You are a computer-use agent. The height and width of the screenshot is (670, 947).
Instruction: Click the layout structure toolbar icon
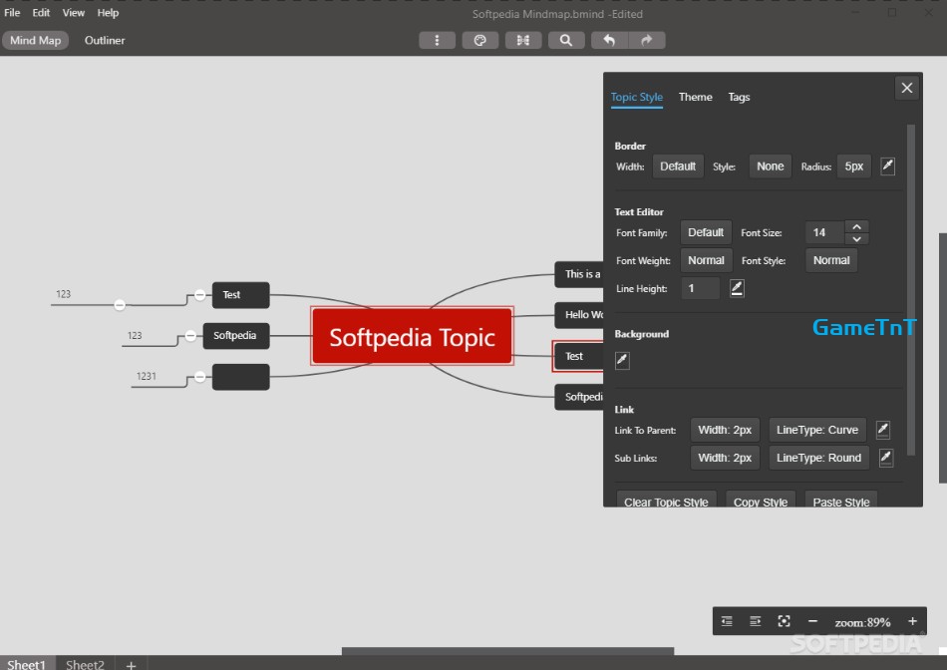tap(523, 41)
